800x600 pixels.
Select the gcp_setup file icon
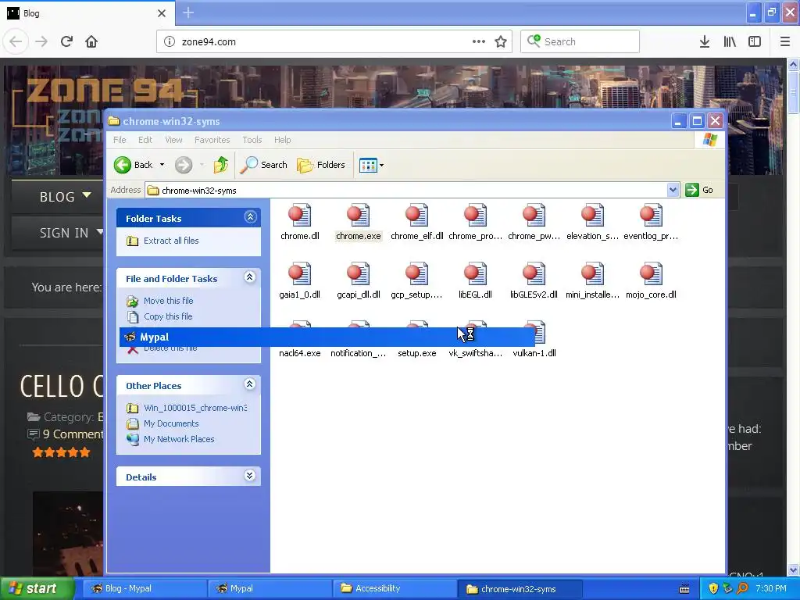pos(417,274)
